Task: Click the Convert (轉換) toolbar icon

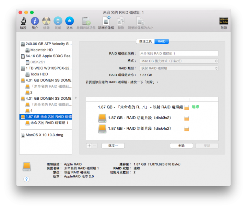Action: tap(121, 21)
